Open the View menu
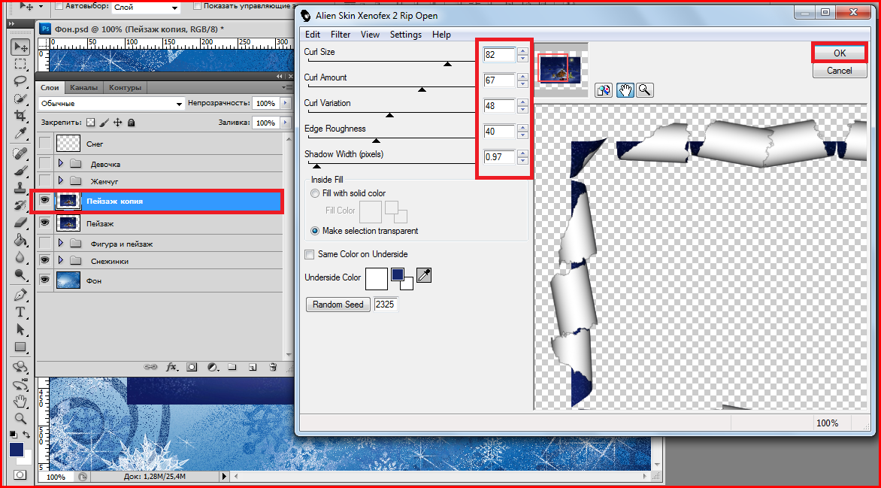This screenshot has width=881, height=488. pyautogui.click(x=370, y=35)
